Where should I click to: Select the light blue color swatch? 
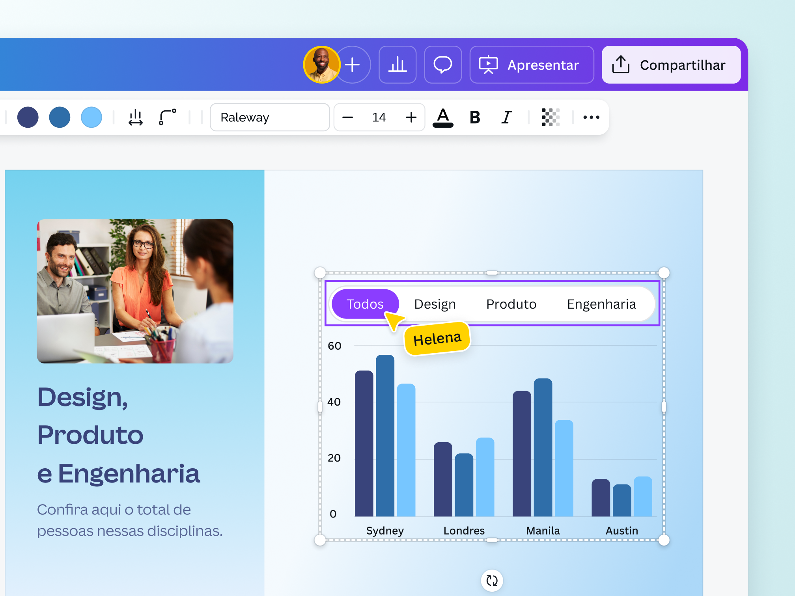click(91, 117)
